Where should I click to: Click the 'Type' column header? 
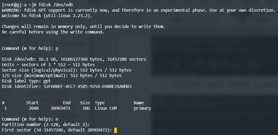coord(100,103)
